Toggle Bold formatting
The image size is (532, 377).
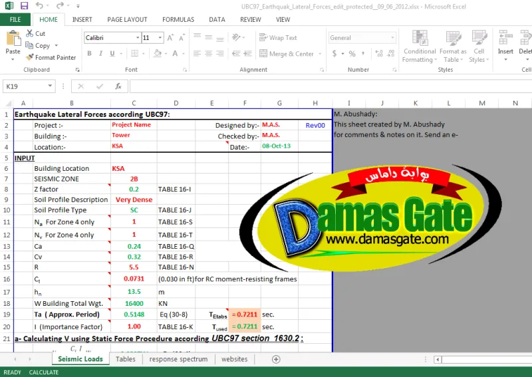pyautogui.click(x=89, y=54)
